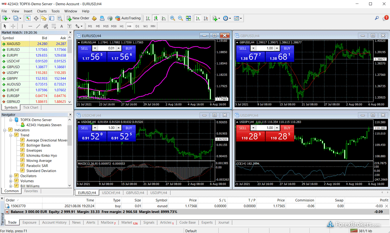Toggle the AutoTrading button
This screenshot has width=390, height=233.
point(128,18)
